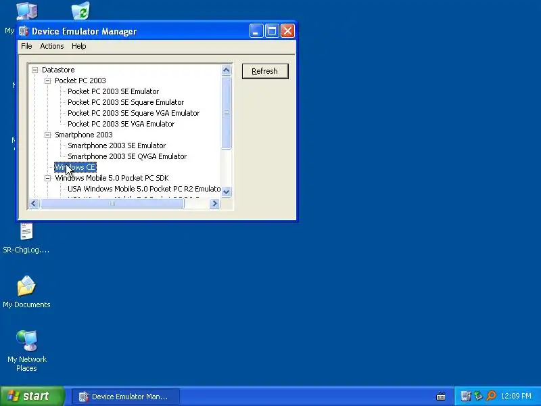This screenshot has width=541, height=406.
Task: Click Device Emulator Manager taskbar button
Action: pyautogui.click(x=126, y=397)
